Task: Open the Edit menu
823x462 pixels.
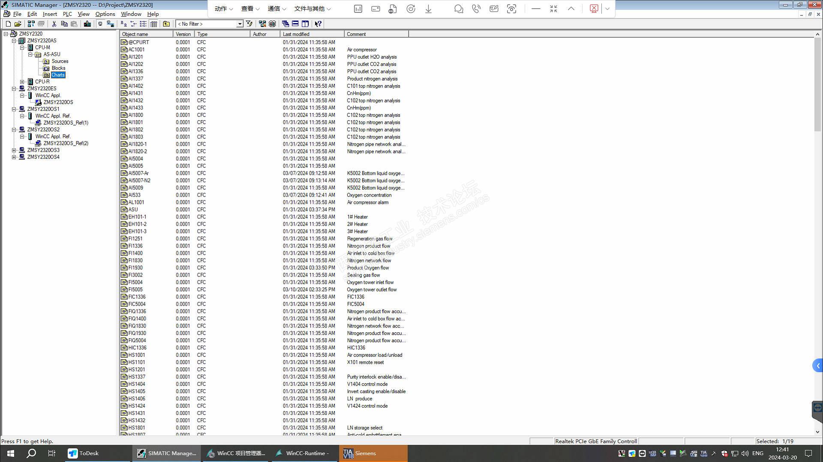Action: [32, 14]
